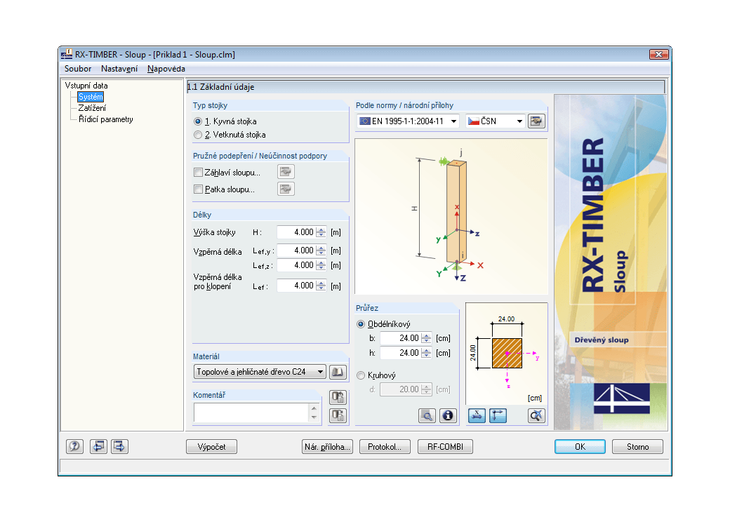This screenshot has width=730, height=522.
Task: Open the Nastavení menu
Action: coord(119,69)
